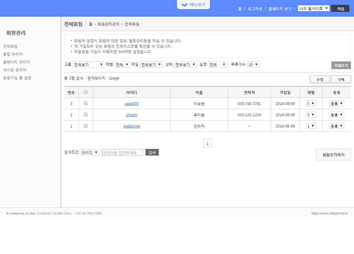This screenshot has width=354, height=254.
Task: Click 홈 in the breadcrumb
Action: click(x=91, y=24)
